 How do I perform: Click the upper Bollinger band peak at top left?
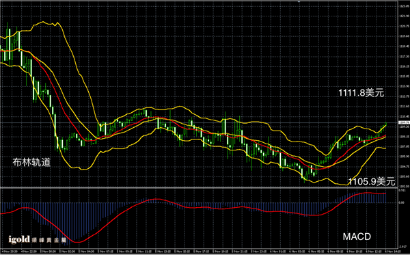[x=42, y=22]
